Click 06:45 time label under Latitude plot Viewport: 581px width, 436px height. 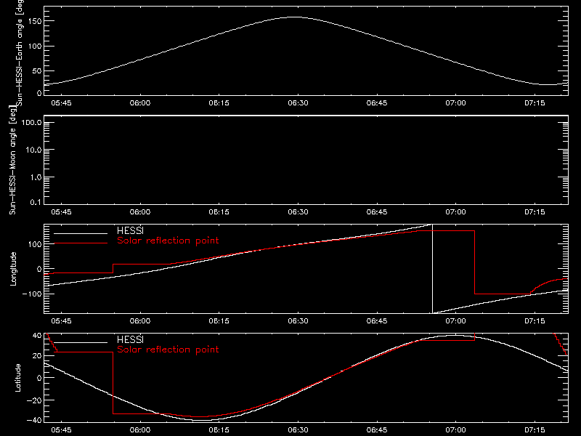coord(377,430)
